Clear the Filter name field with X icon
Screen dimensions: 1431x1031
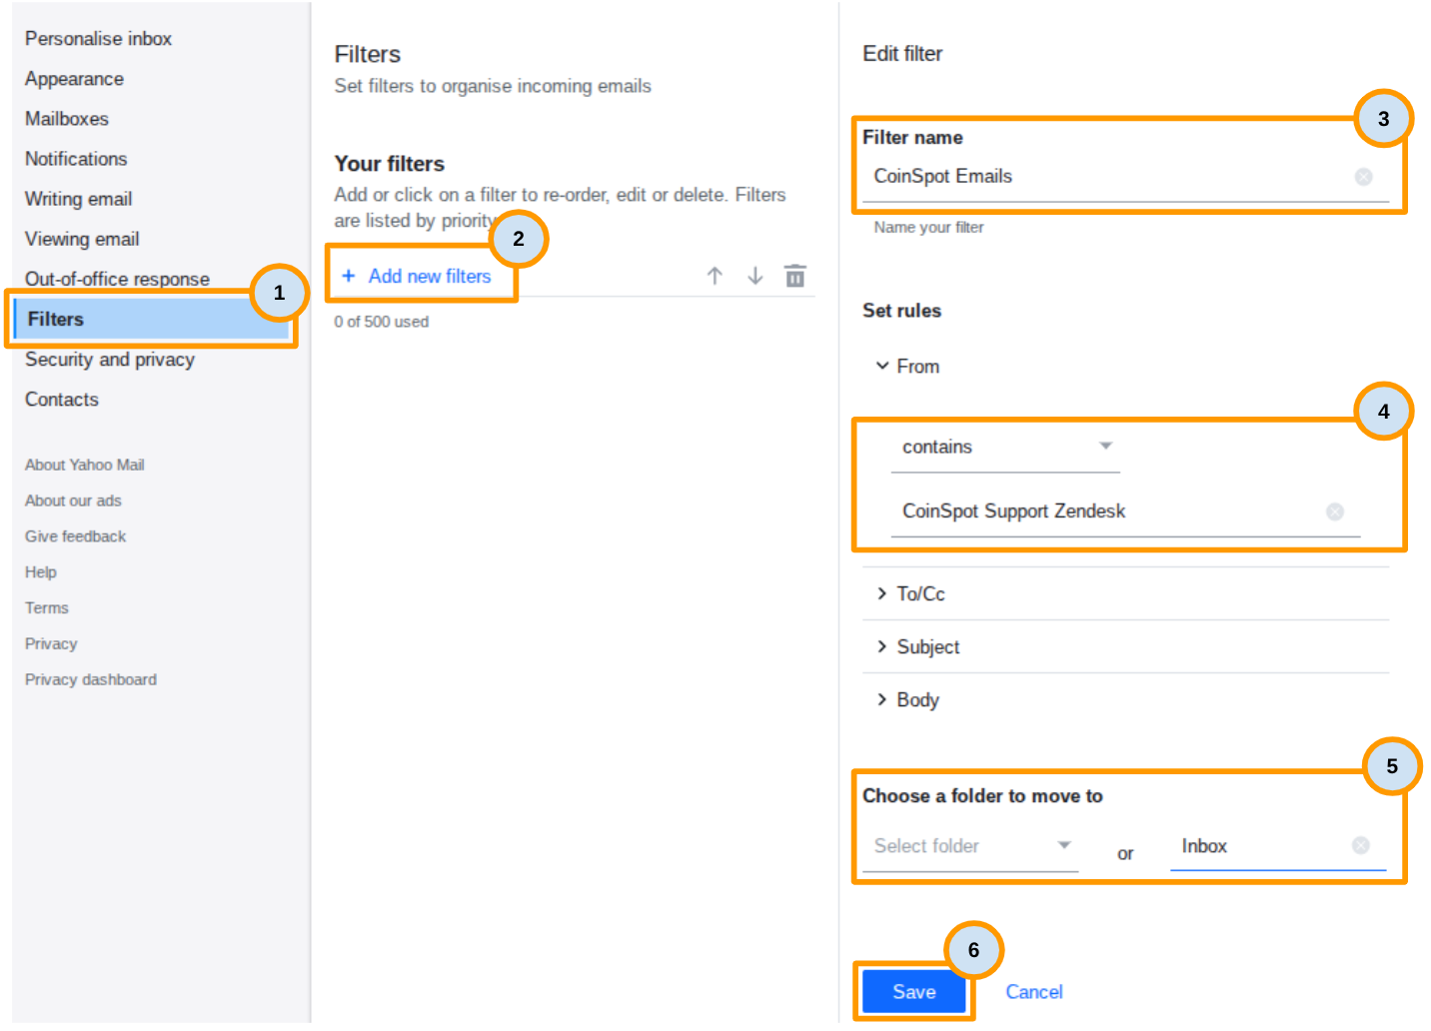(1363, 177)
